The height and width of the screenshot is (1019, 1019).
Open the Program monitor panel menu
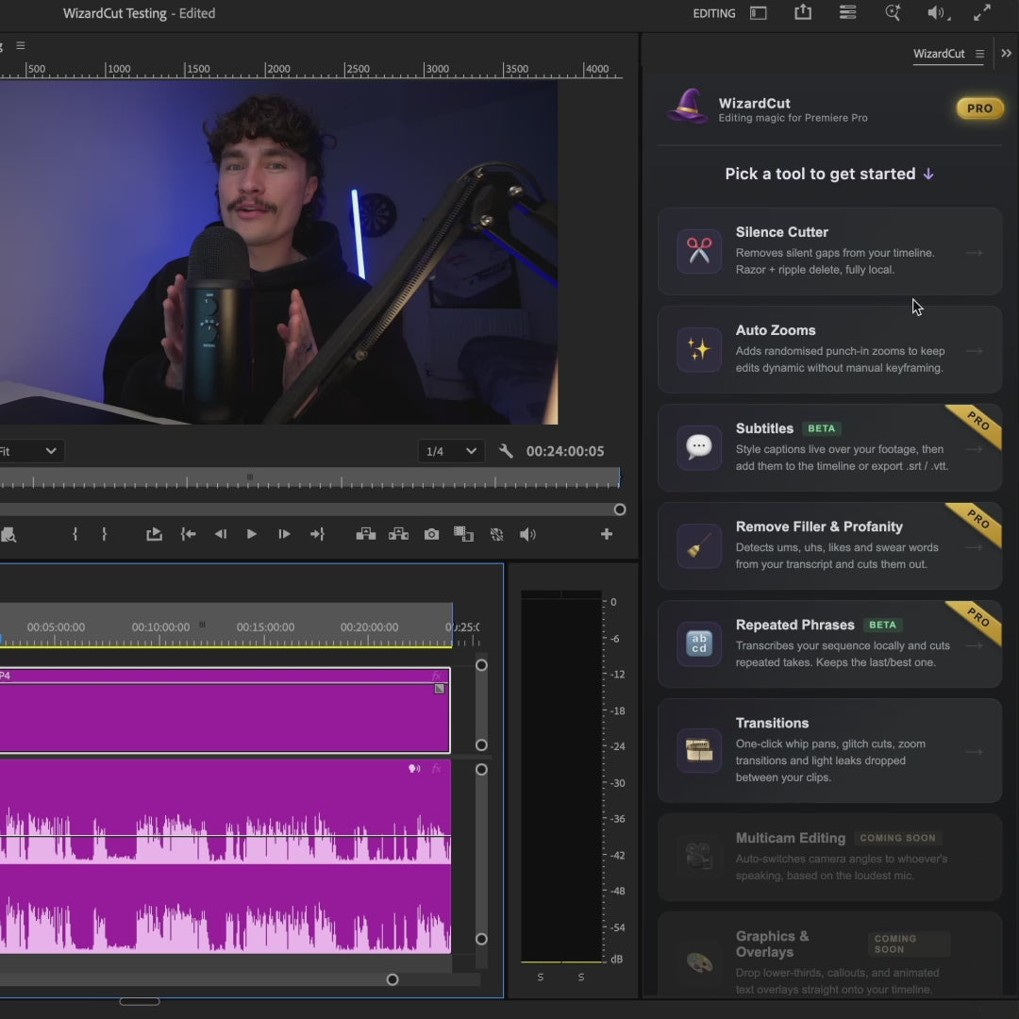pyautogui.click(x=21, y=45)
